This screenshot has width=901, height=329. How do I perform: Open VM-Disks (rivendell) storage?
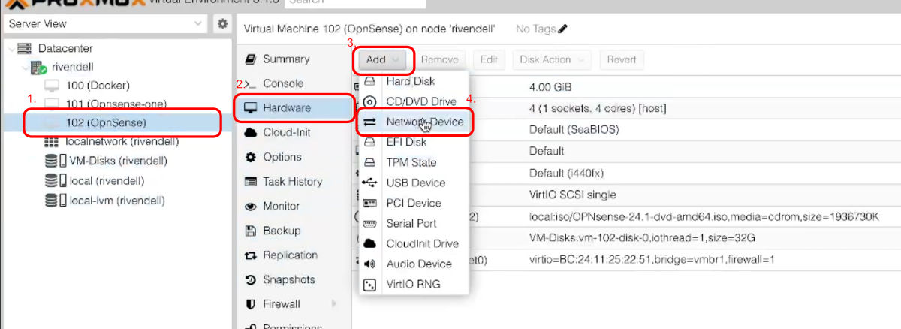118,161
